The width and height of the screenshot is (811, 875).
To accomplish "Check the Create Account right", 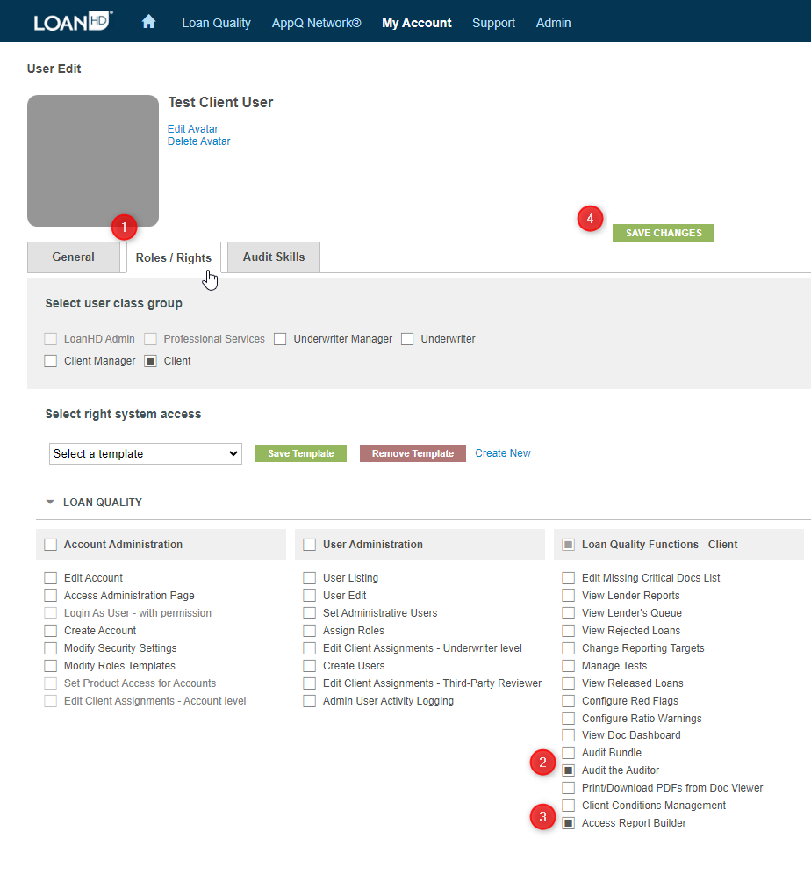I will click(50, 631).
